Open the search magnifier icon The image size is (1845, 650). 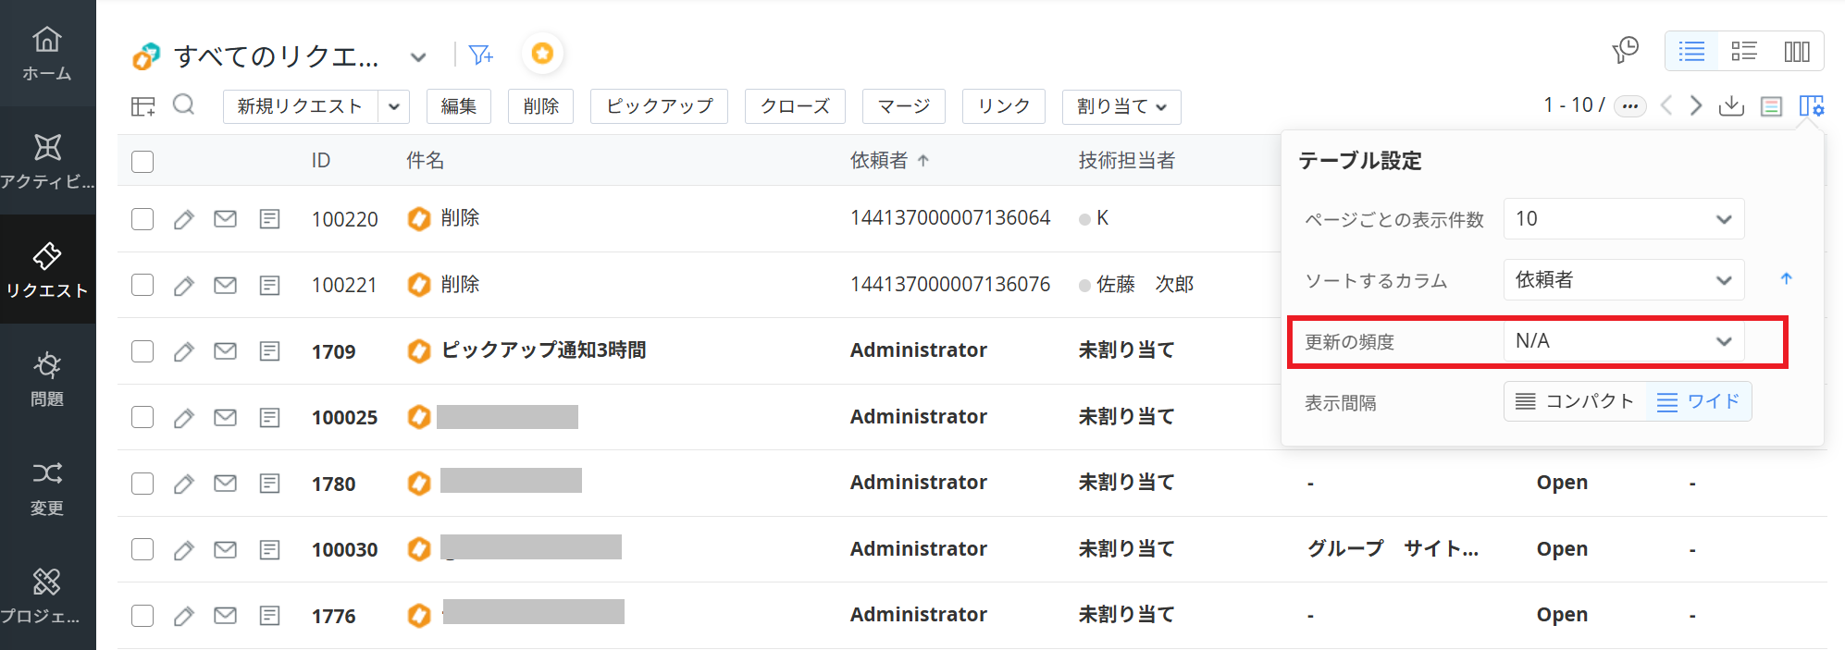point(184,104)
